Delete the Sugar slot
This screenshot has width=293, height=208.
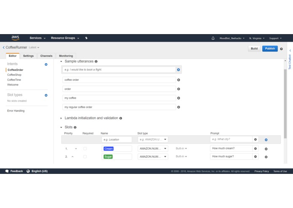(266, 157)
